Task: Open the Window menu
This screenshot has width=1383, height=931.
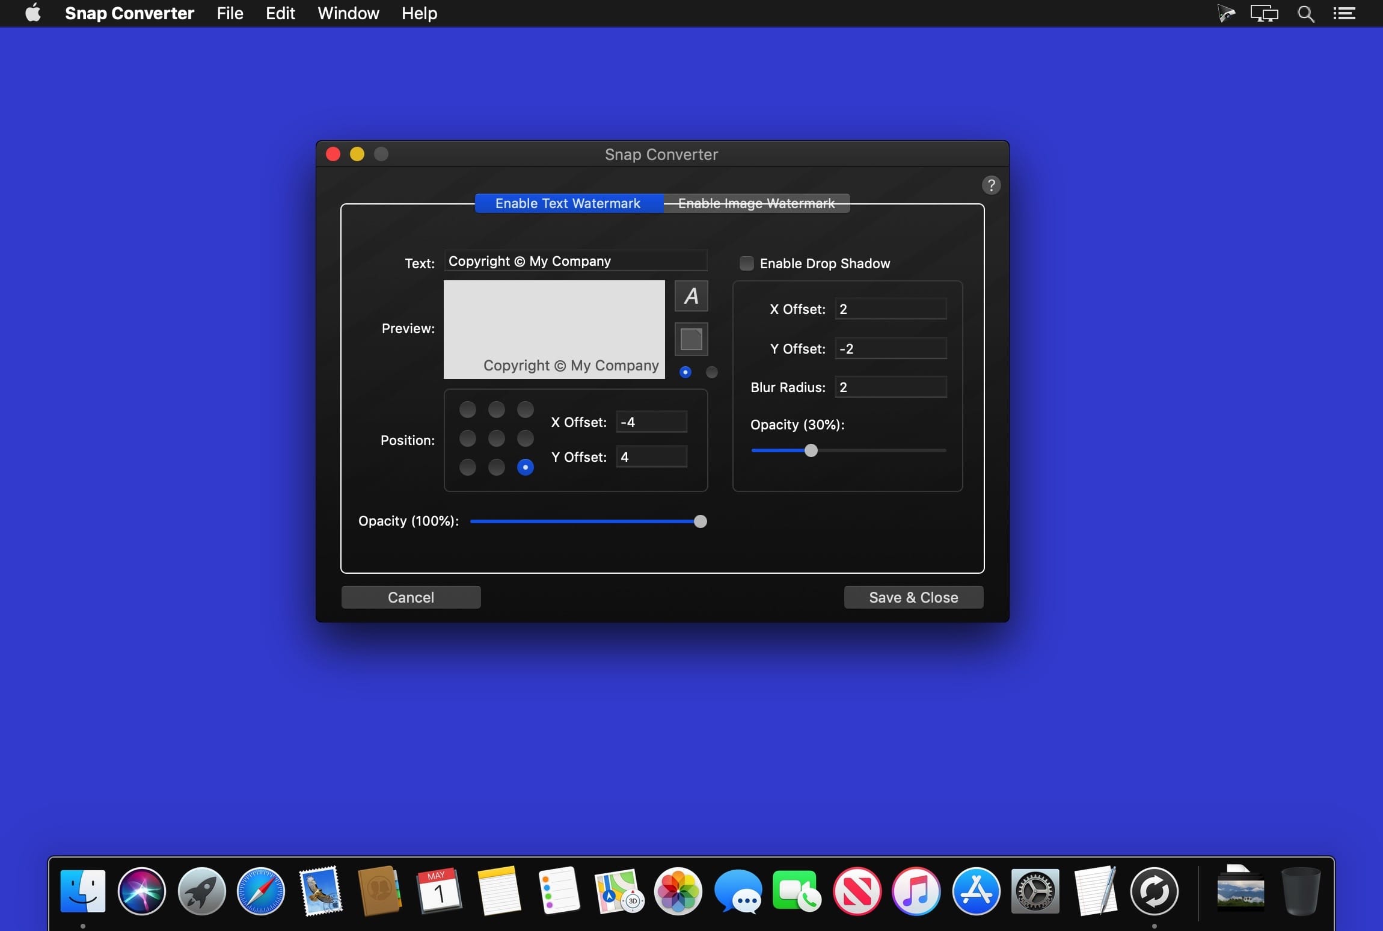Action: (348, 13)
